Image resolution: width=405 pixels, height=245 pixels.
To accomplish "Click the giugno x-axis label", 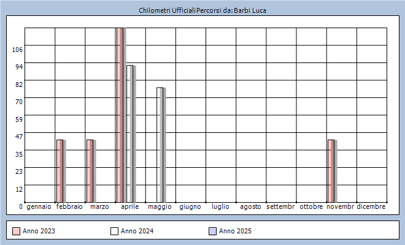I will point(190,207).
